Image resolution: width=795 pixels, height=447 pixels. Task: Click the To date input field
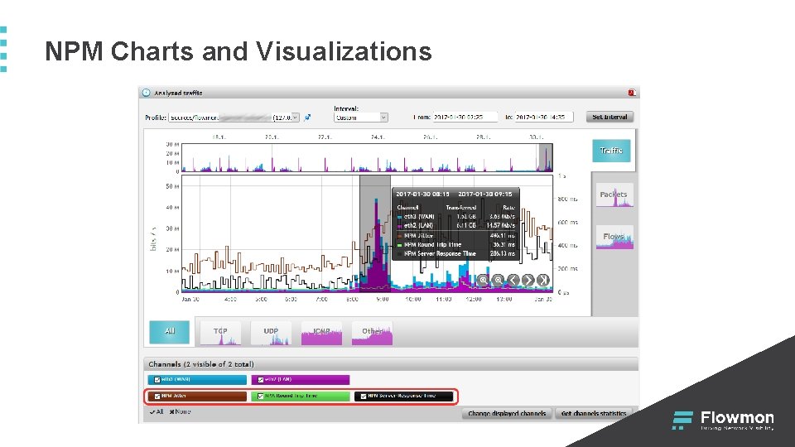pos(544,117)
